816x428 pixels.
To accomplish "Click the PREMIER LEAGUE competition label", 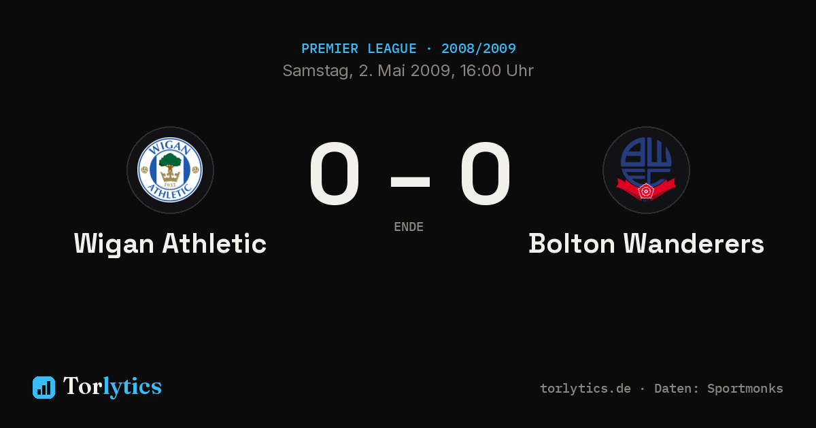I will click(x=358, y=49).
